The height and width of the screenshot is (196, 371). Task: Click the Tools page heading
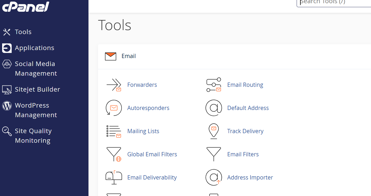[115, 25]
